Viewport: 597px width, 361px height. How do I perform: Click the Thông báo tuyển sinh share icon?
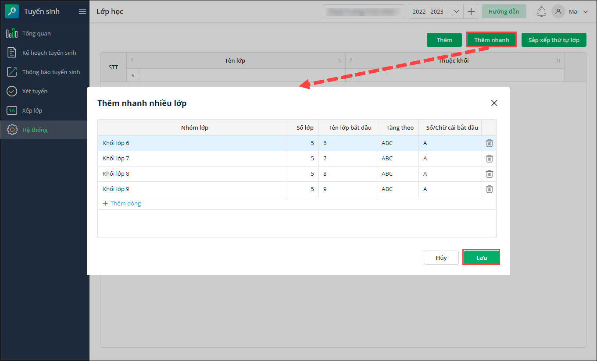coord(12,72)
